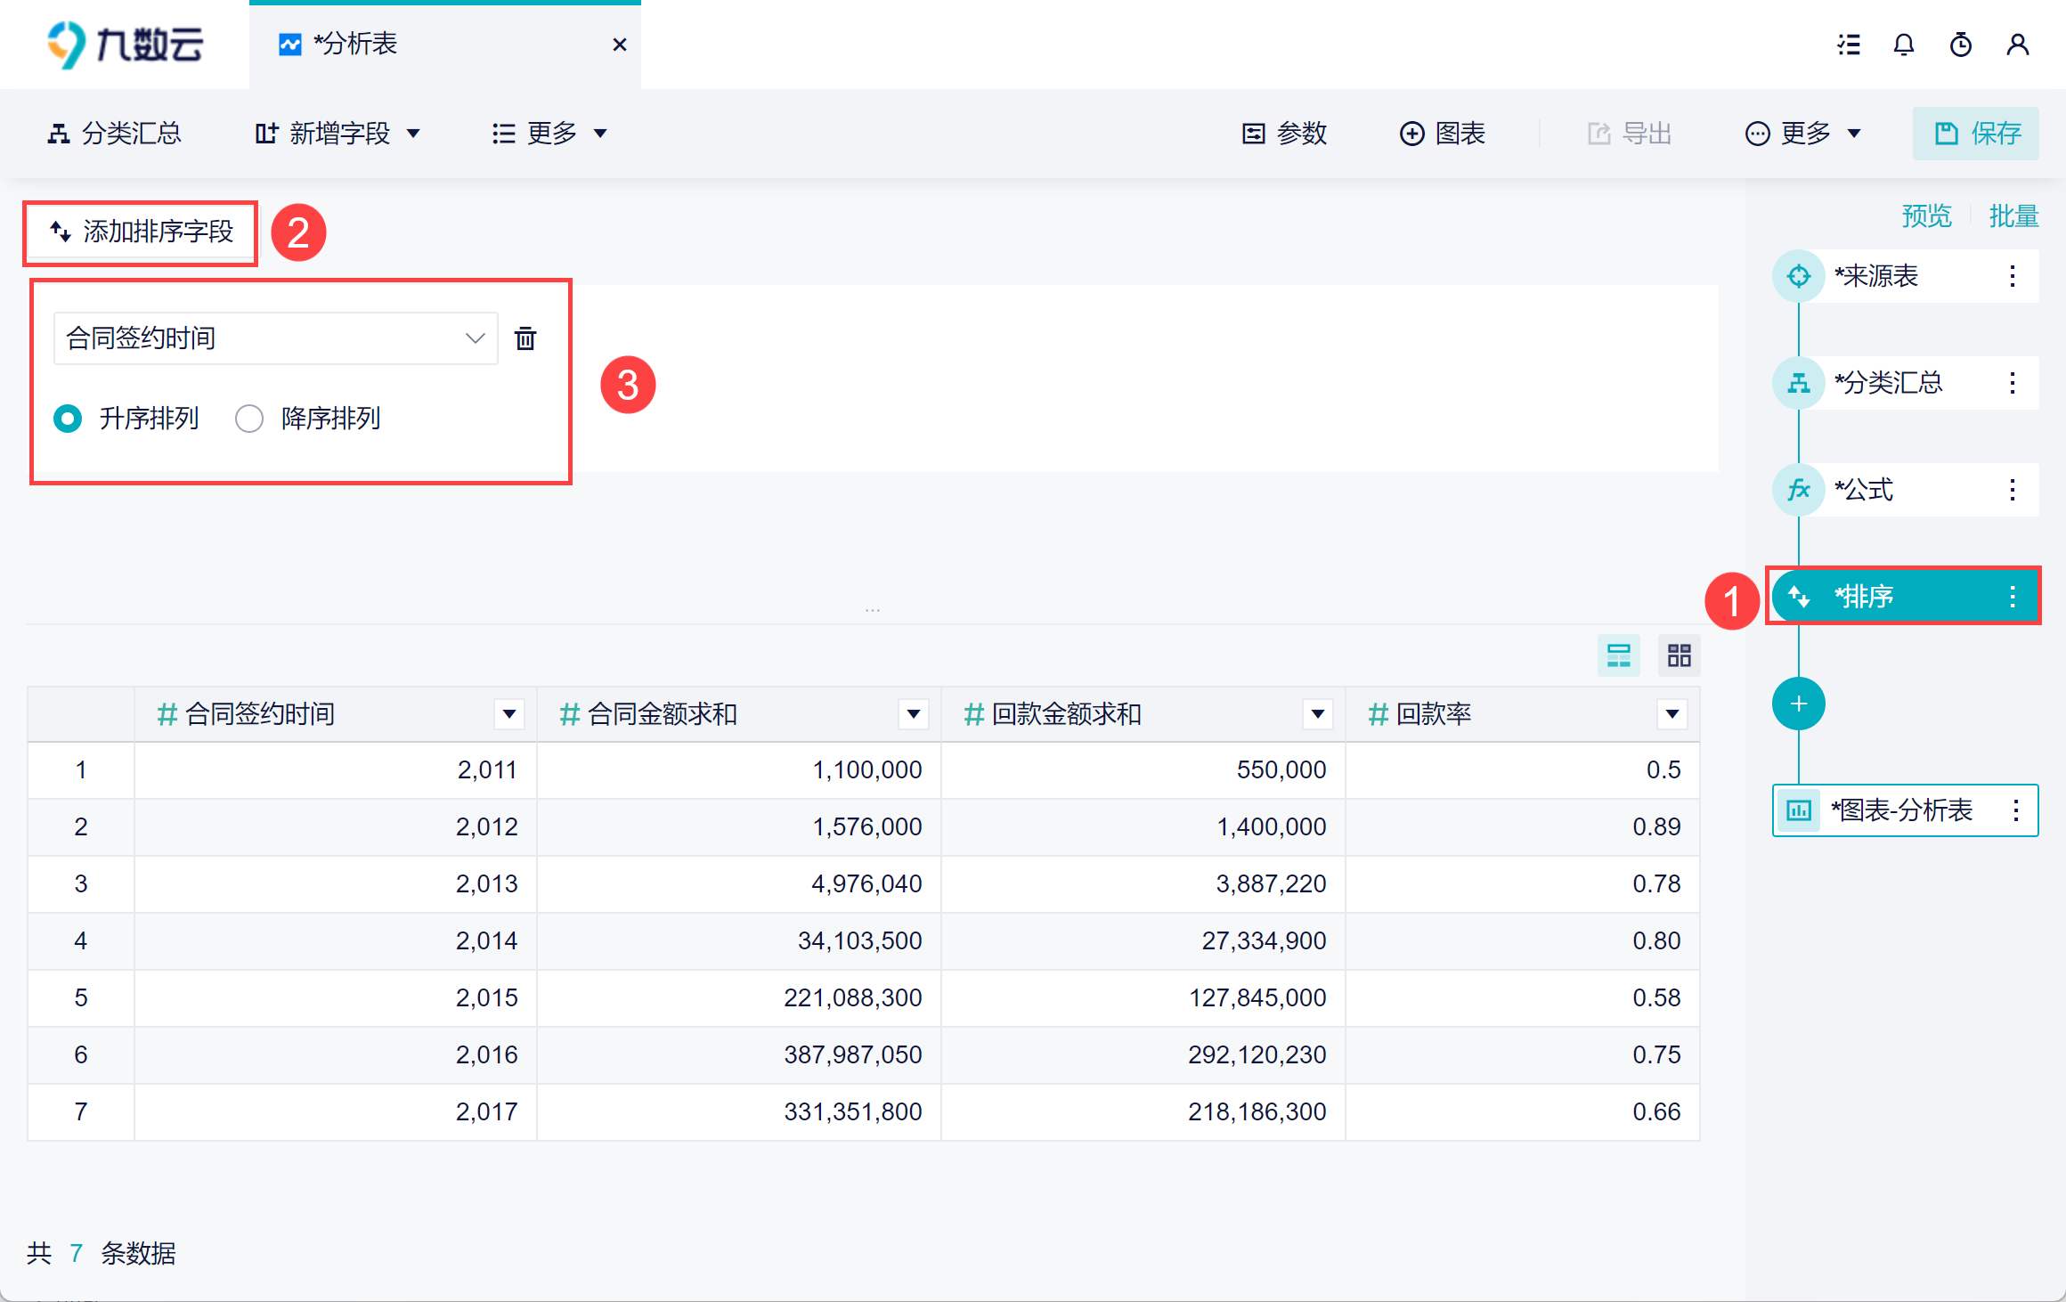Select 降序排列 radio button

pos(249,419)
